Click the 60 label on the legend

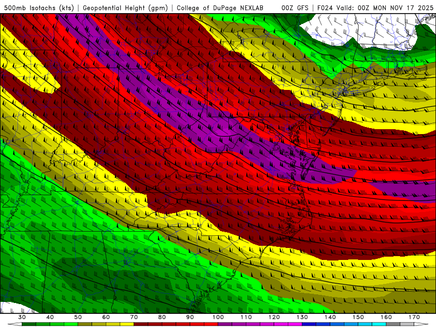click(x=106, y=317)
